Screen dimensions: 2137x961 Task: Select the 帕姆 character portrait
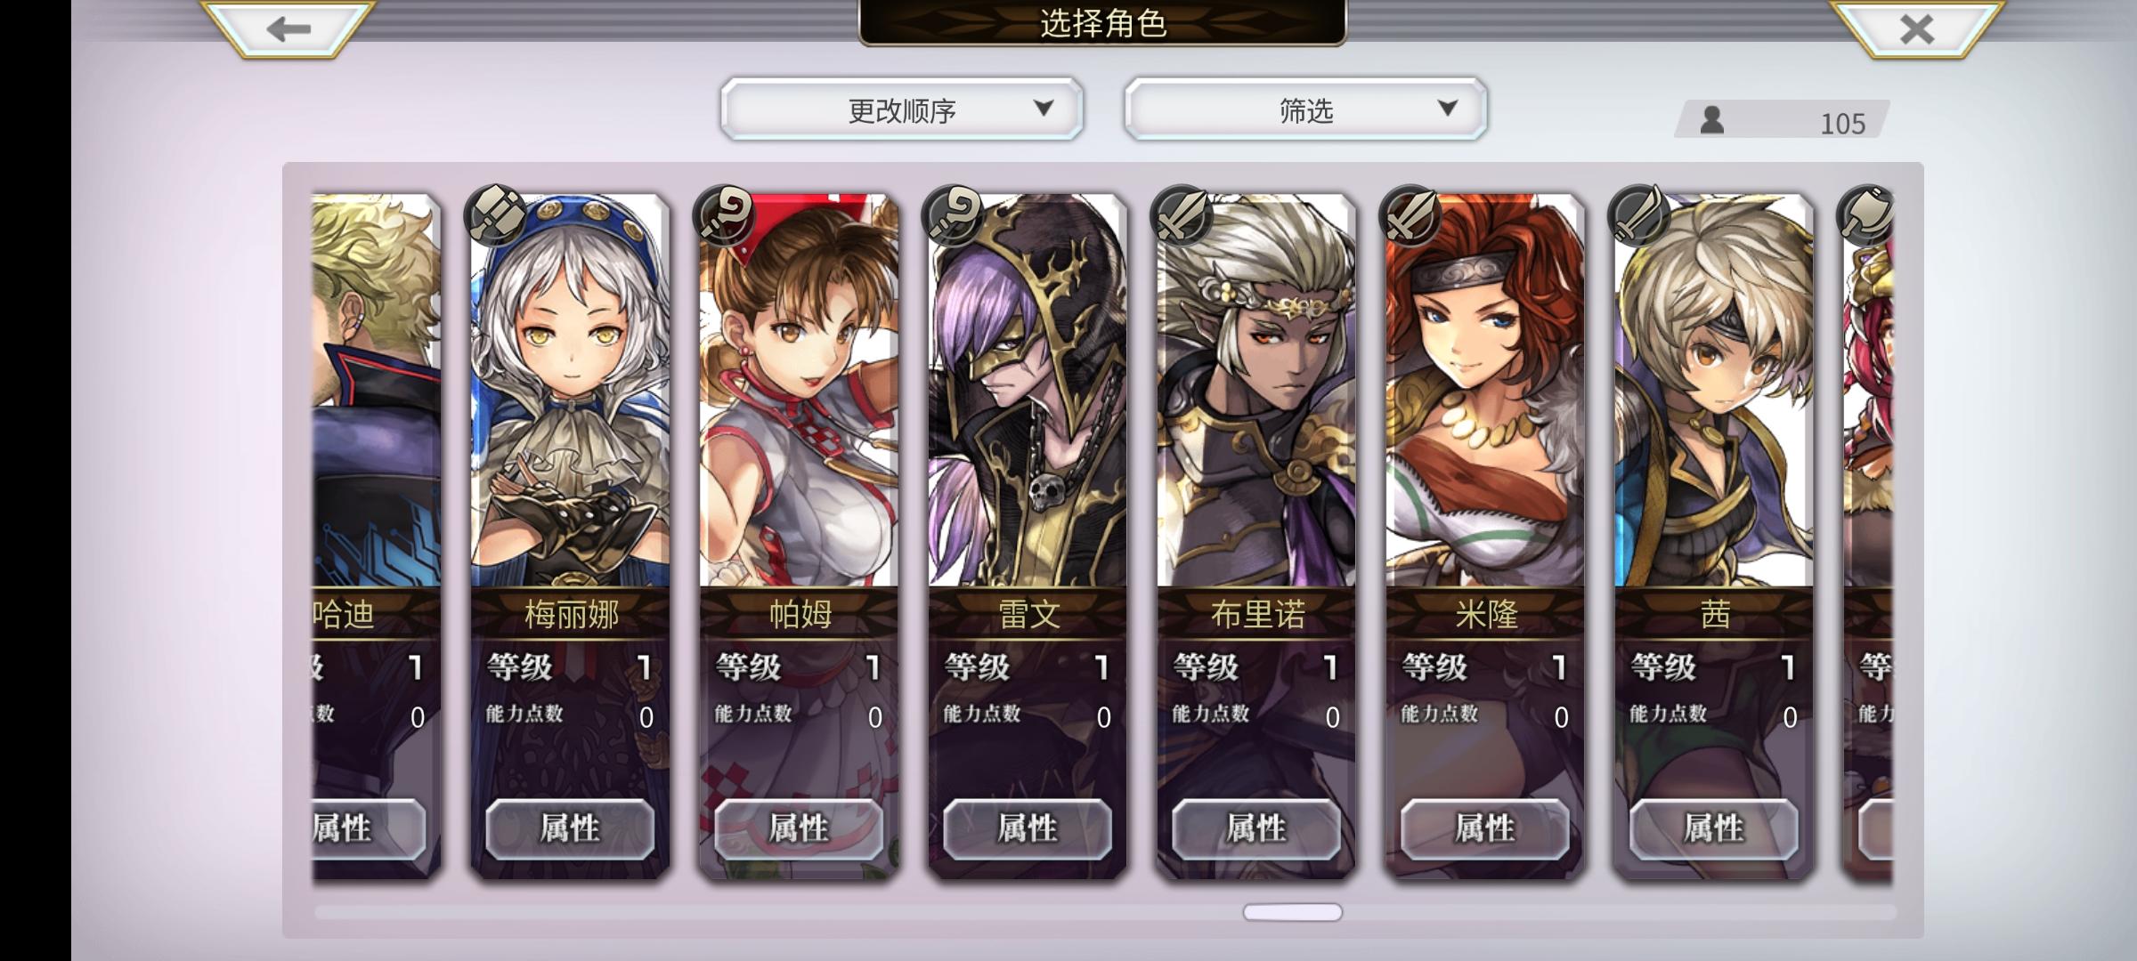click(x=799, y=392)
